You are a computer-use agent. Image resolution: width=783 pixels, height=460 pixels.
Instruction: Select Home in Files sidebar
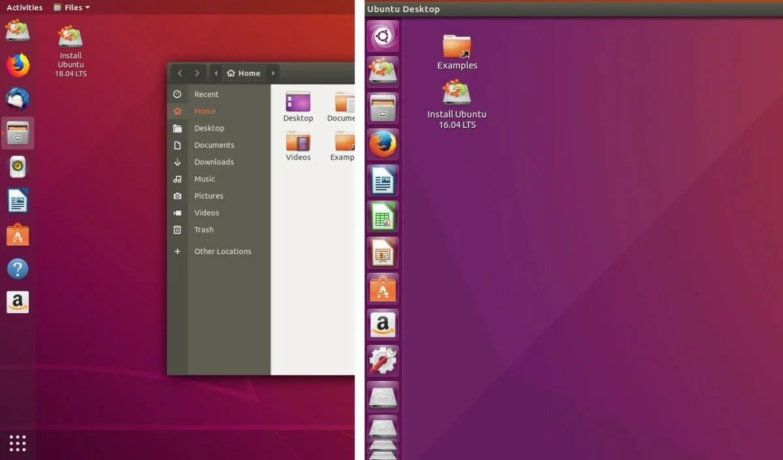point(219,111)
